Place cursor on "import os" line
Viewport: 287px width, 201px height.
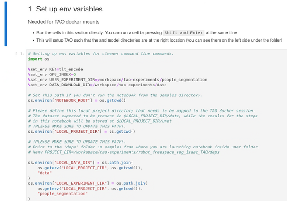click(38, 58)
